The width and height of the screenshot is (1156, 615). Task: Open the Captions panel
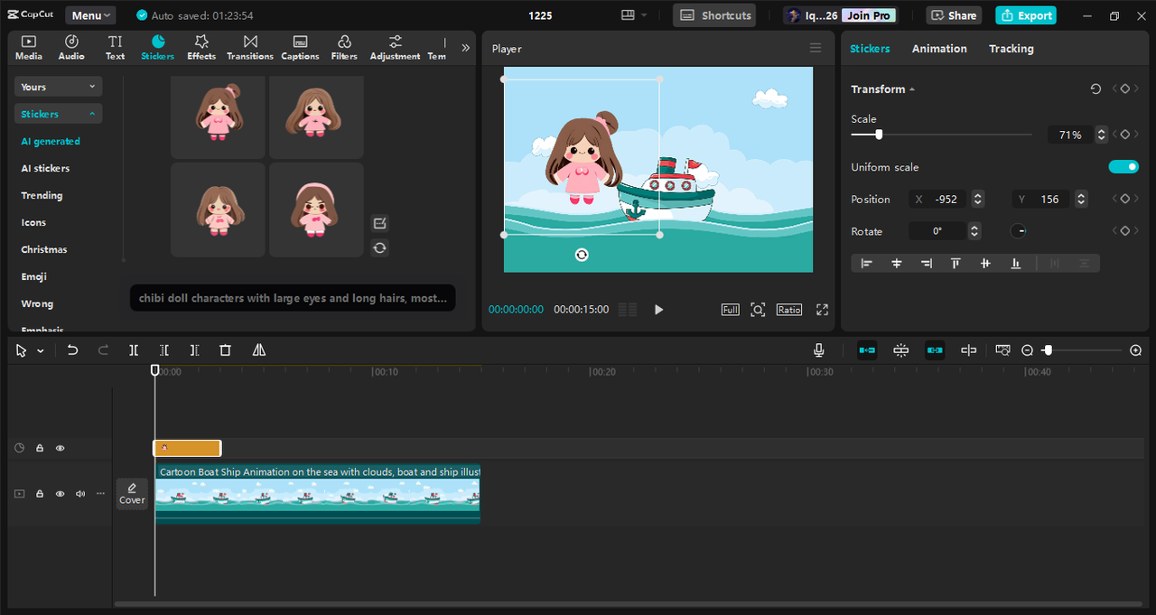[x=300, y=48]
